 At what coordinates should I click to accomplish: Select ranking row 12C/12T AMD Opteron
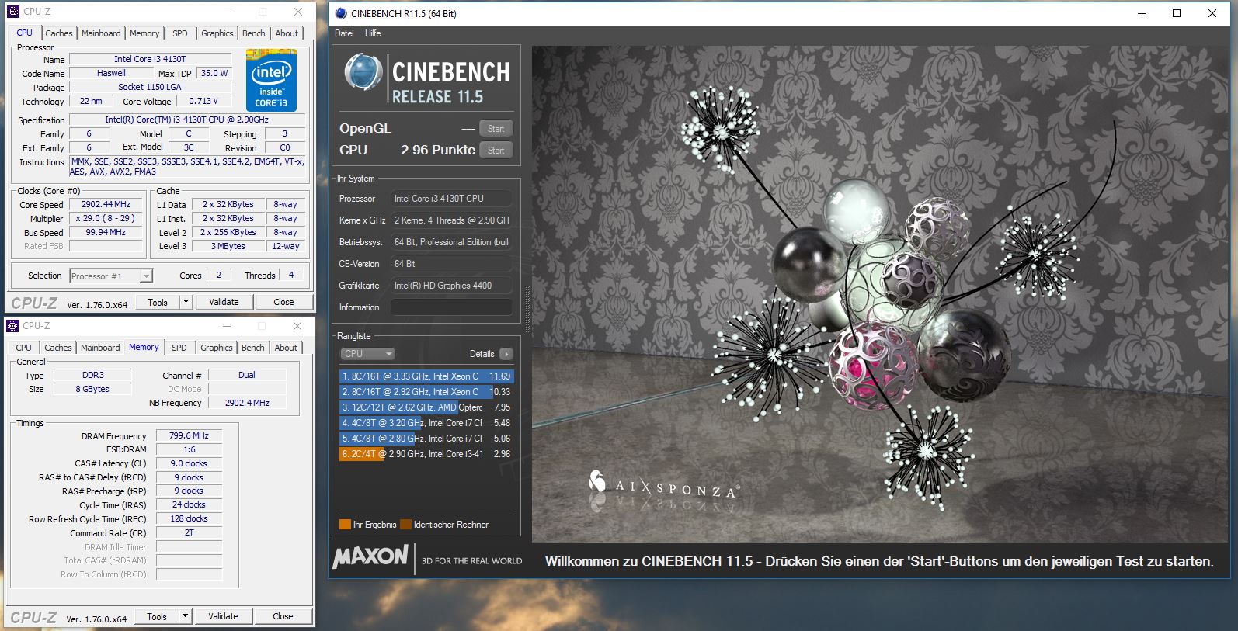tap(426, 407)
